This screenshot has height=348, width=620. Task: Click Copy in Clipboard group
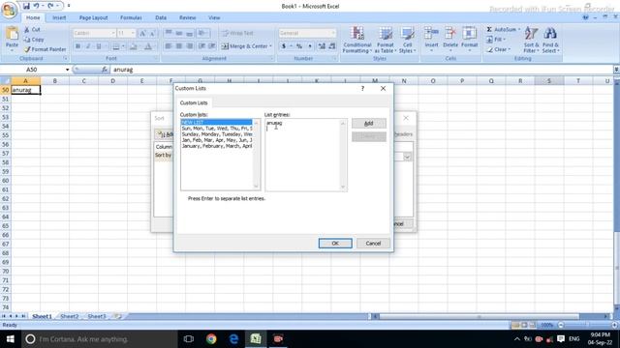pyautogui.click(x=34, y=40)
